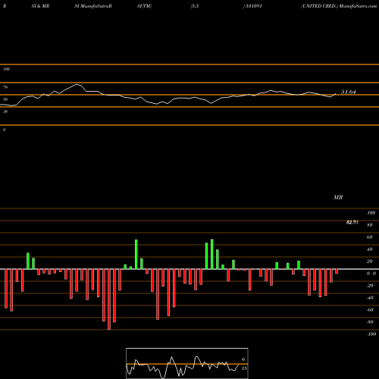Click the MR axis label -100

coord(371,334)
